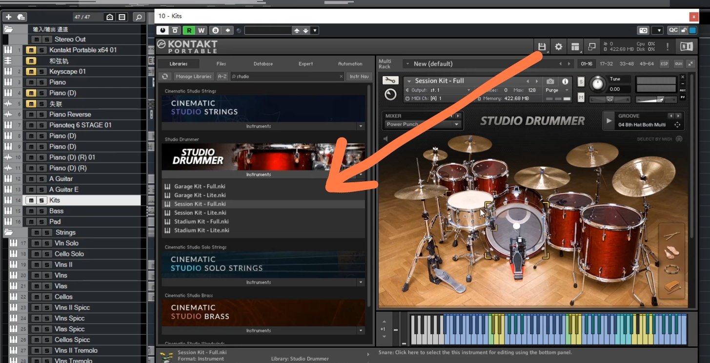The image size is (710, 363).
Task: Open the instrument edit wrench icon
Action: (390, 80)
